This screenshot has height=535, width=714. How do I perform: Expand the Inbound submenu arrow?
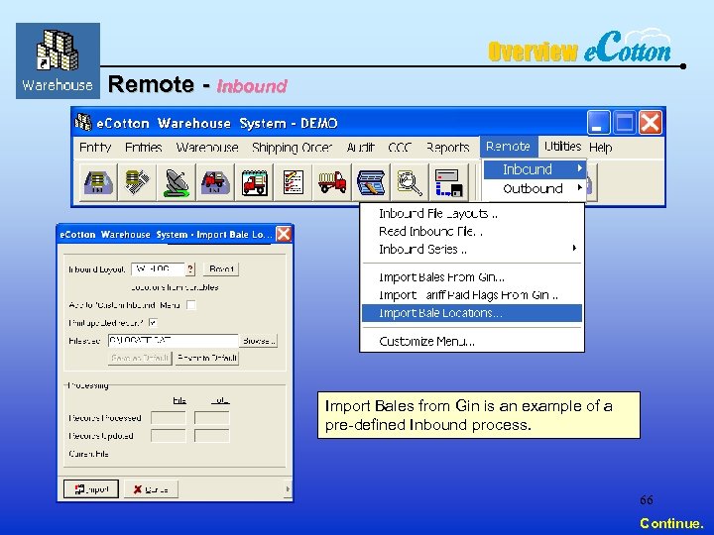[x=580, y=168]
